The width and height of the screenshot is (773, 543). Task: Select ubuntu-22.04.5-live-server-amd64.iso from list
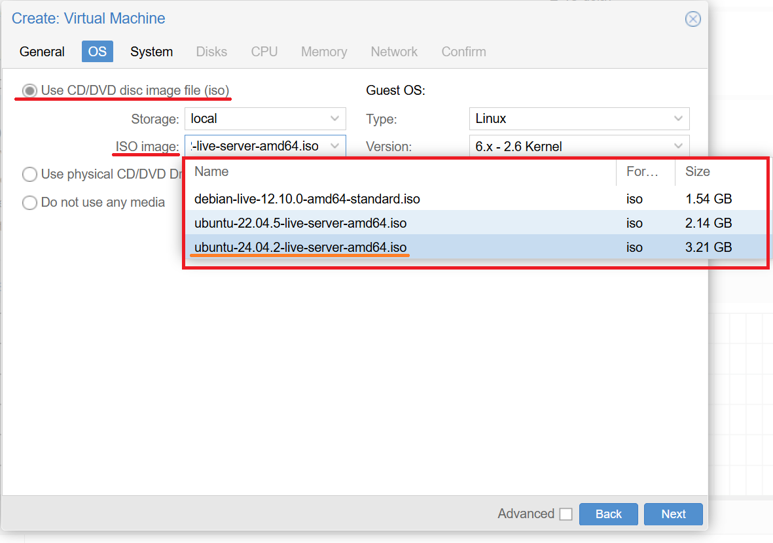pyautogui.click(x=300, y=223)
